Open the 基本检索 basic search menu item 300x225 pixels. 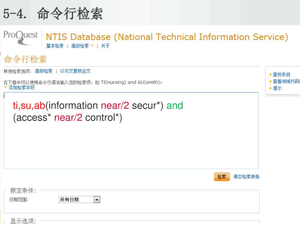point(55,46)
